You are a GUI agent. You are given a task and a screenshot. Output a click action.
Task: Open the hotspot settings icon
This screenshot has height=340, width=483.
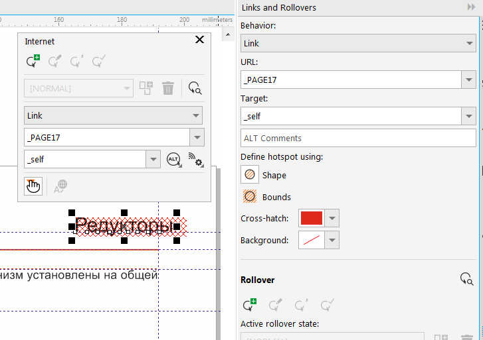tap(195, 160)
